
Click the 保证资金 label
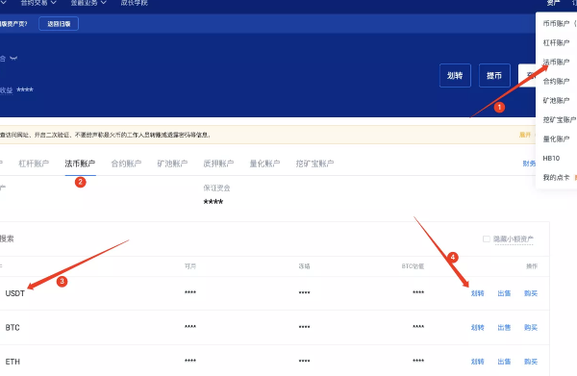pos(216,188)
